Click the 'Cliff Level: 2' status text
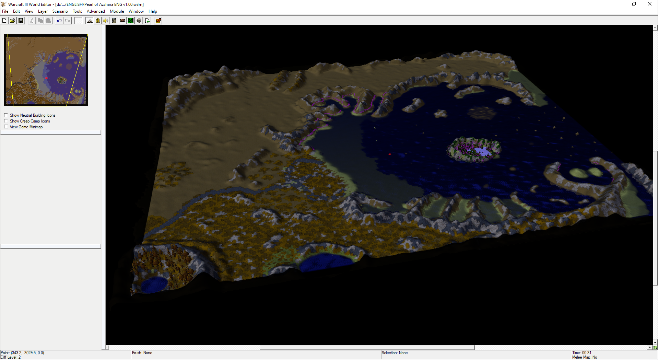 pyautogui.click(x=11, y=357)
